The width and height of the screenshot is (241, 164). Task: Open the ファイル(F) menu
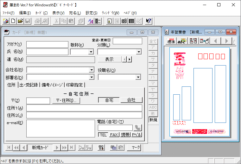click(x=9, y=13)
